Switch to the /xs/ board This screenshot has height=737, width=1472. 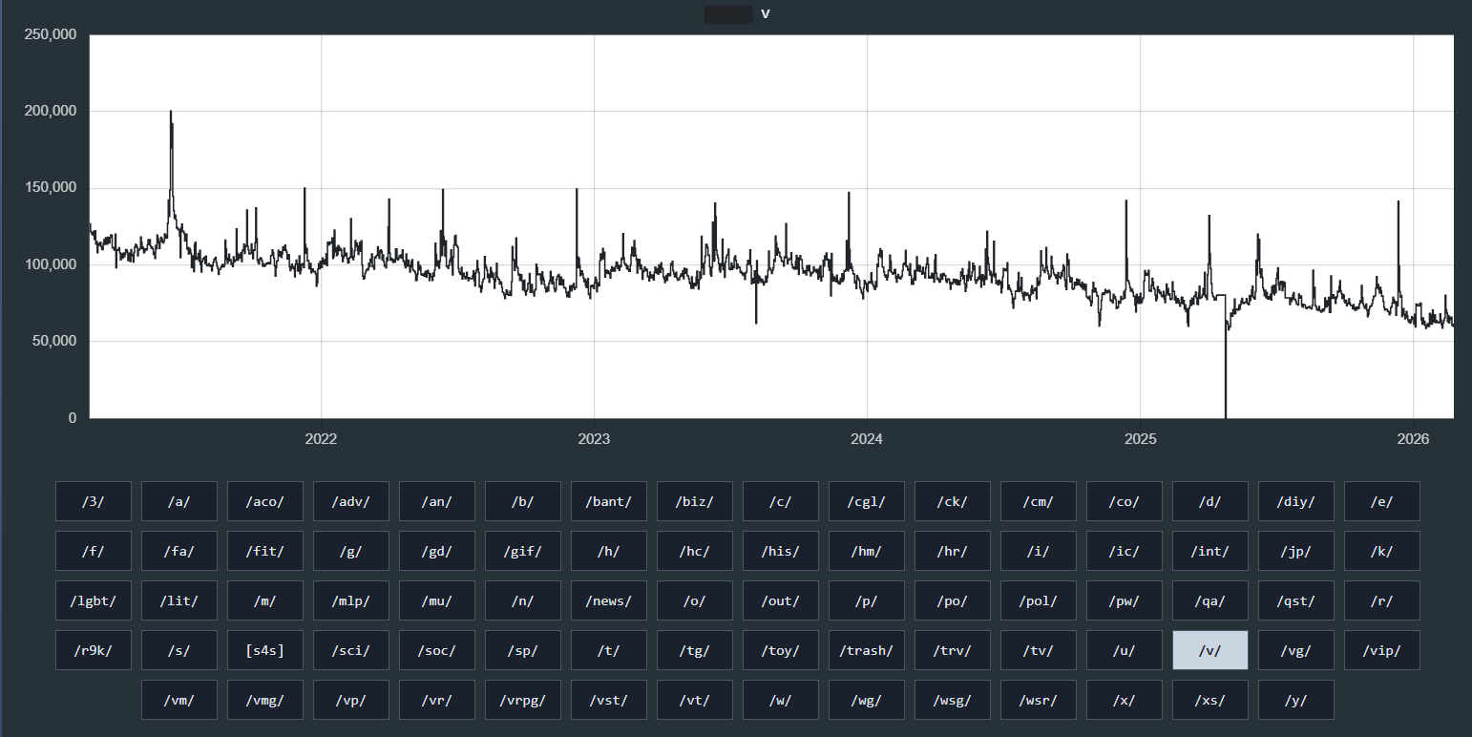(1210, 700)
